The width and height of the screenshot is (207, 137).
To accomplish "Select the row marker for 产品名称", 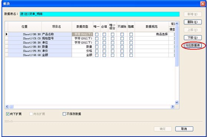I will click(x=6, y=34).
